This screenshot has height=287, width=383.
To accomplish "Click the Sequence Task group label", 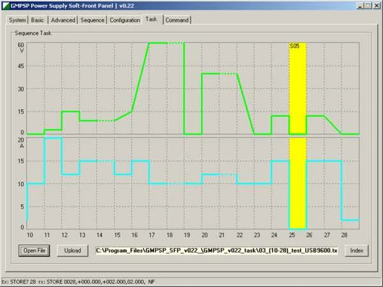I will pyautogui.click(x=33, y=33).
